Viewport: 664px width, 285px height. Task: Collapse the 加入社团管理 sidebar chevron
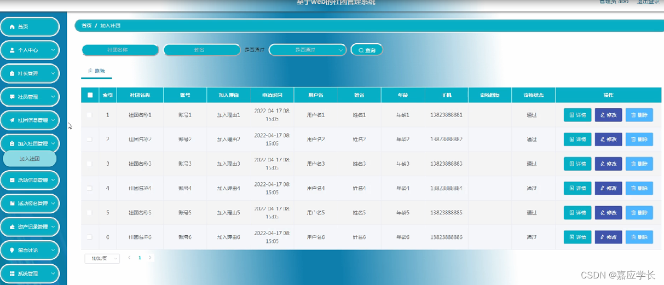coord(53,143)
